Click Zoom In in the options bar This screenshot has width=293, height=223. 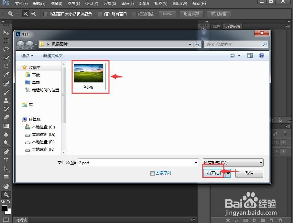click(x=26, y=14)
